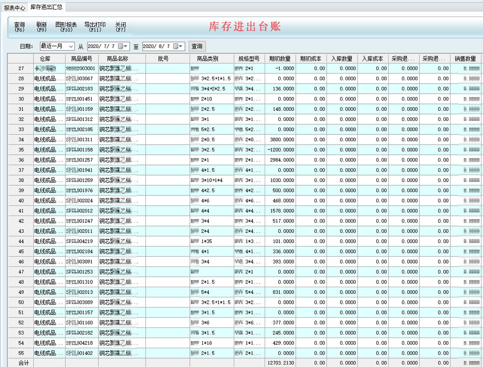Click the total opening quantity 12703.2130
The image size is (483, 367).
click(x=281, y=363)
